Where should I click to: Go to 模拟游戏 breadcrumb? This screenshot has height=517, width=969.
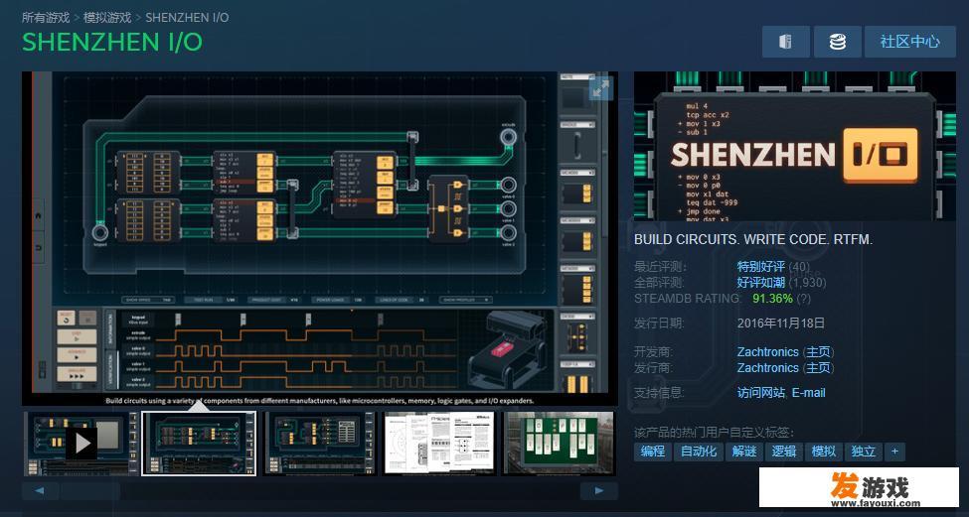coord(107,17)
